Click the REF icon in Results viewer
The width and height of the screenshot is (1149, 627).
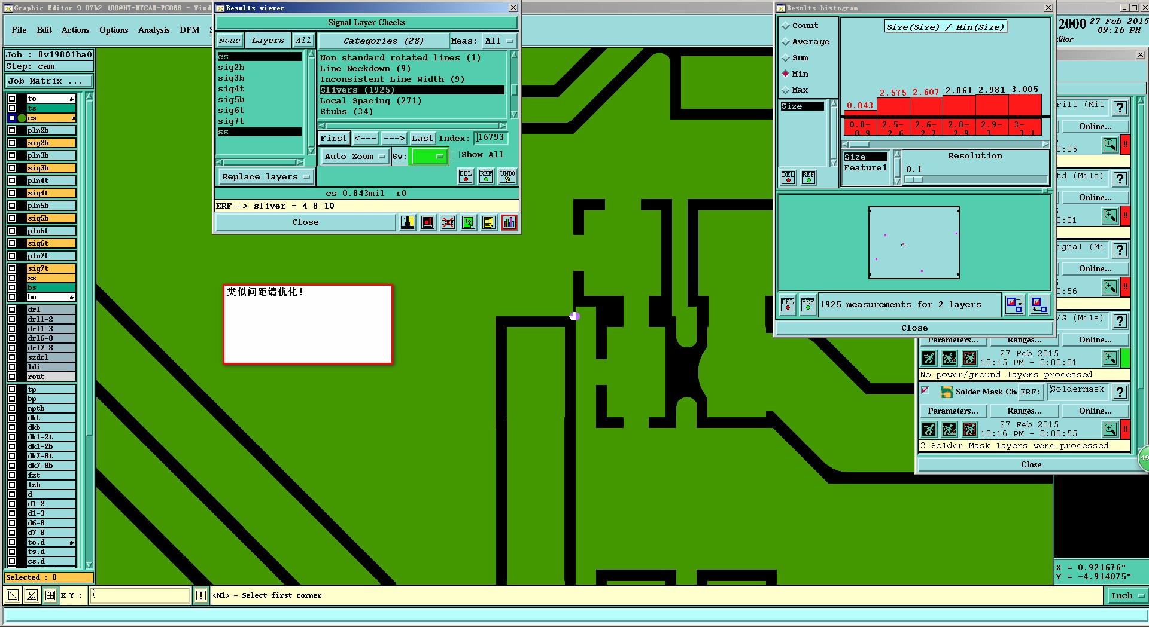pyautogui.click(x=486, y=176)
